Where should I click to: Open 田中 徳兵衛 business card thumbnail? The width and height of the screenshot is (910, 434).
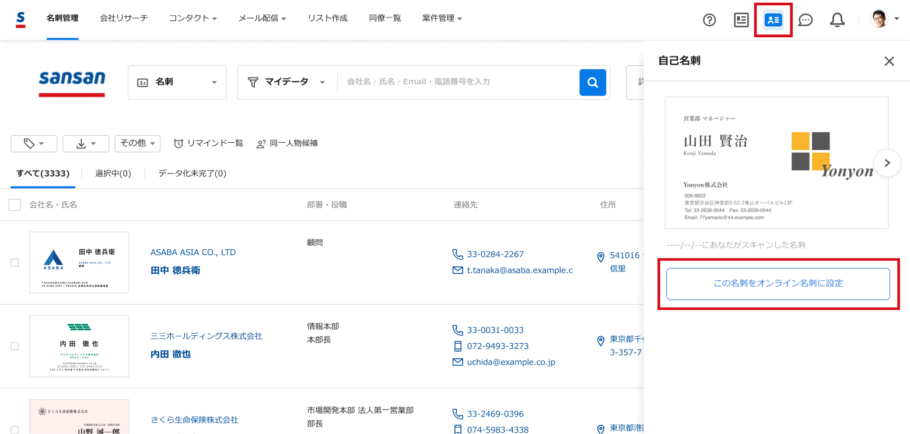[79, 263]
